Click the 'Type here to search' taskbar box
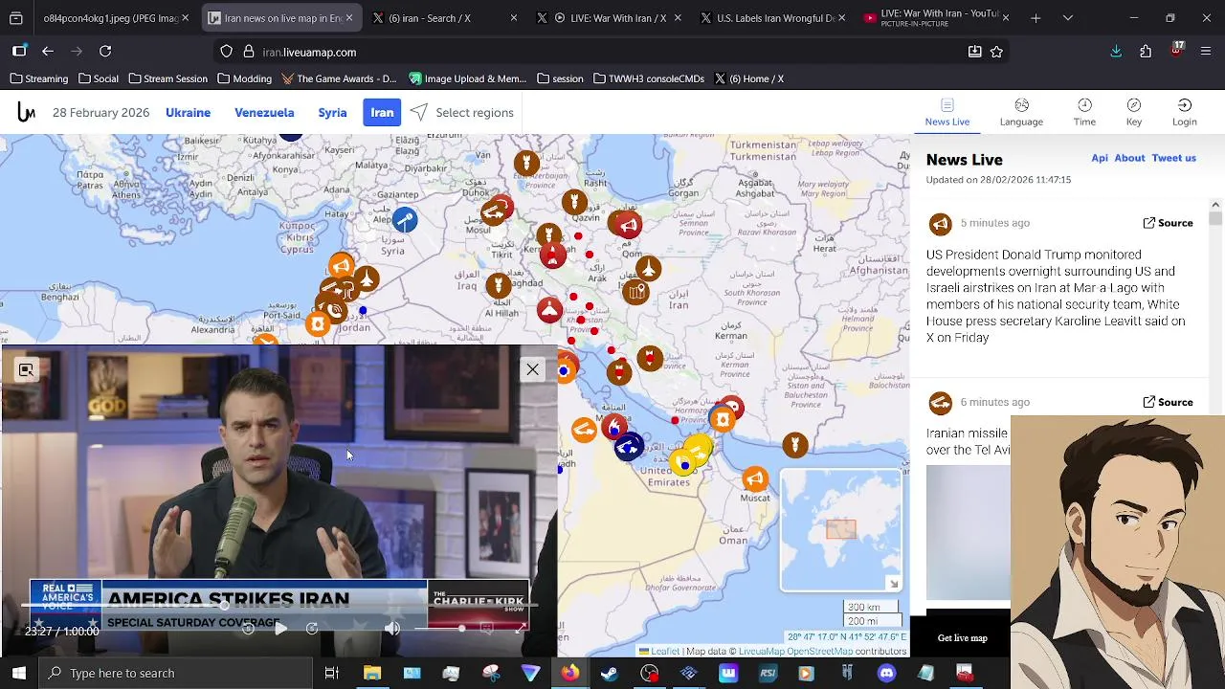 (x=176, y=673)
